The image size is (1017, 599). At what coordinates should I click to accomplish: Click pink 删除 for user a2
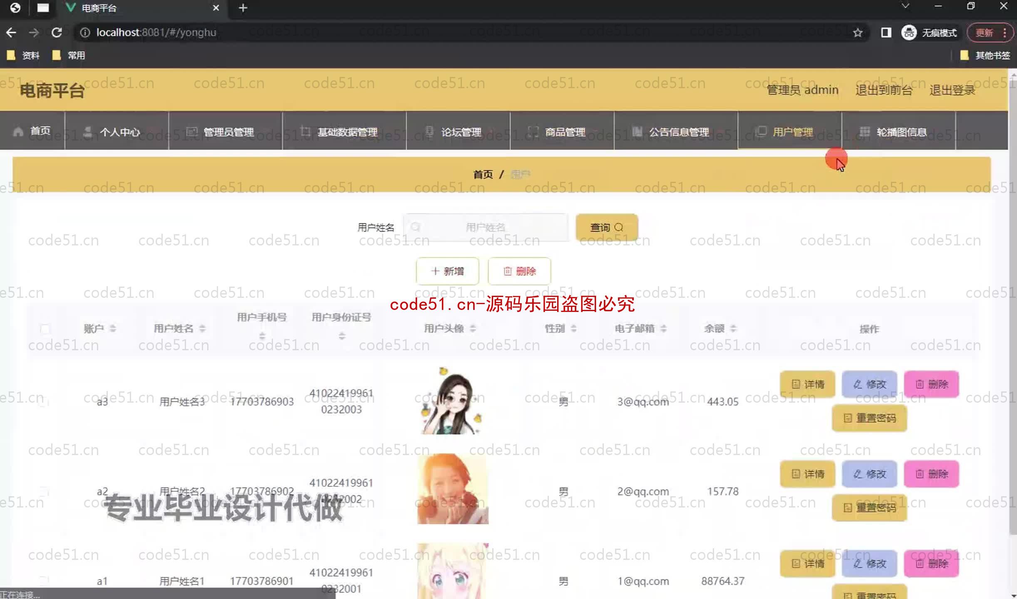(x=931, y=474)
